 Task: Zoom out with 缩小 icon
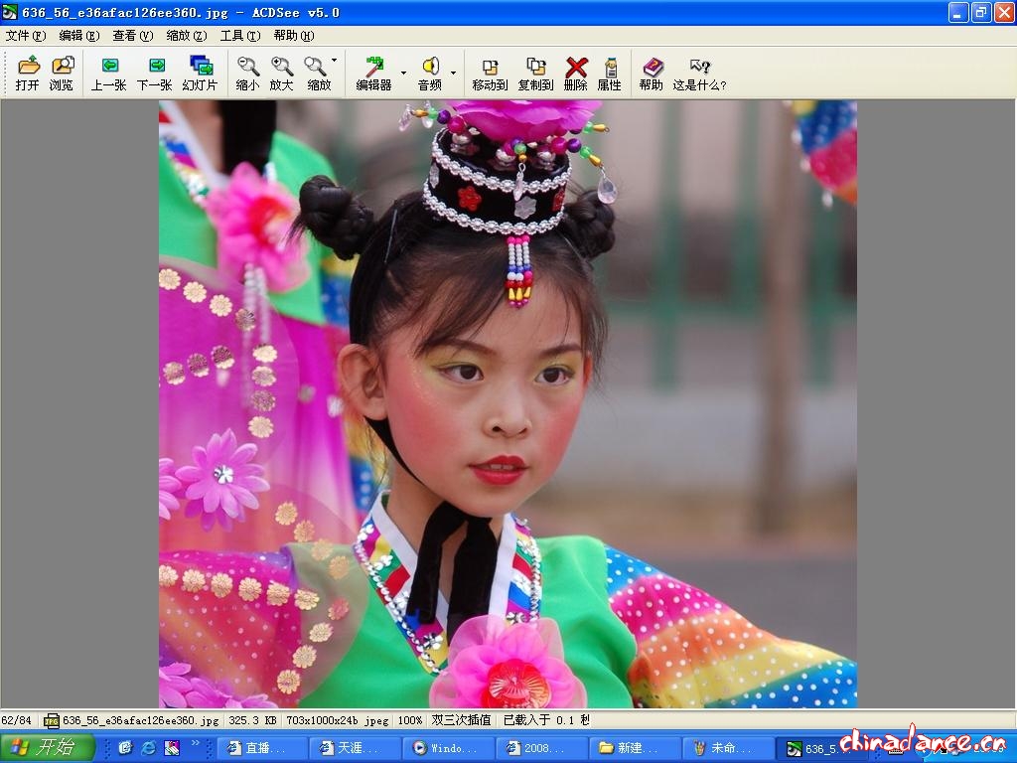247,74
